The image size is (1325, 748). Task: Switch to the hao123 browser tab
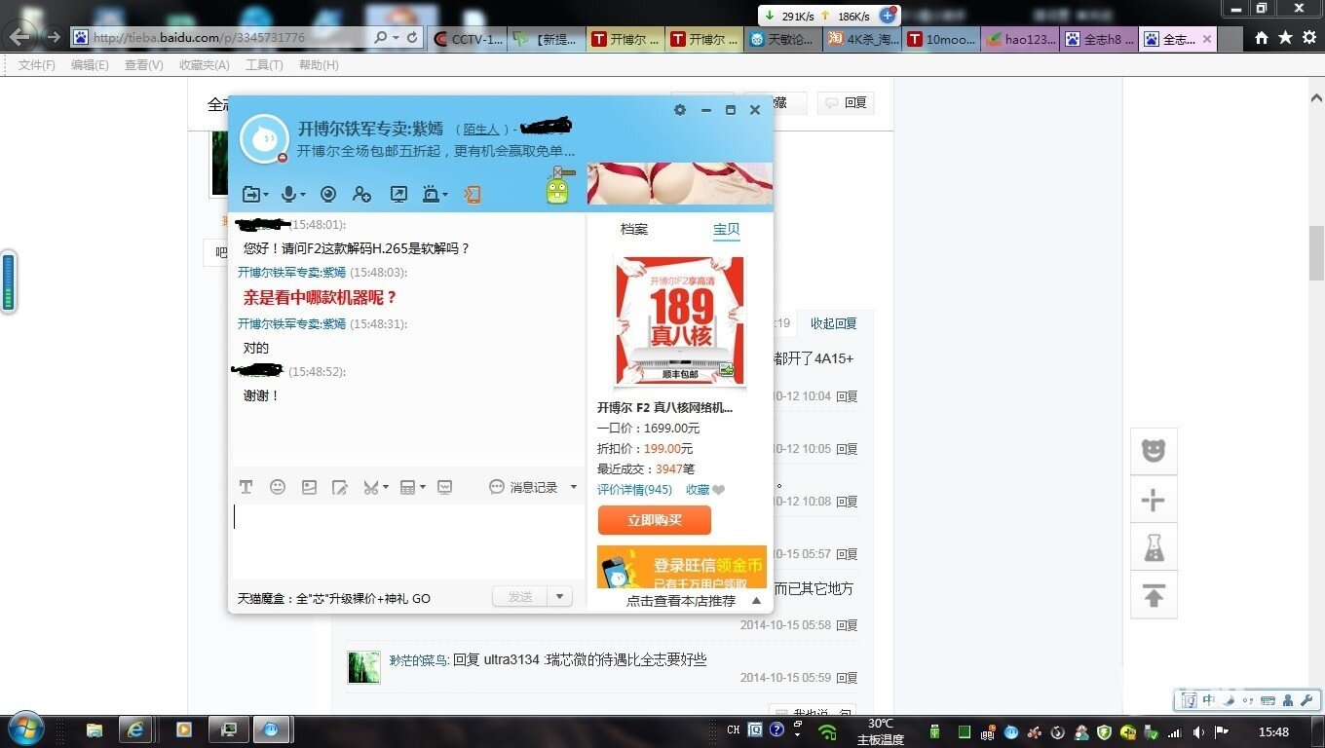click(x=1019, y=39)
